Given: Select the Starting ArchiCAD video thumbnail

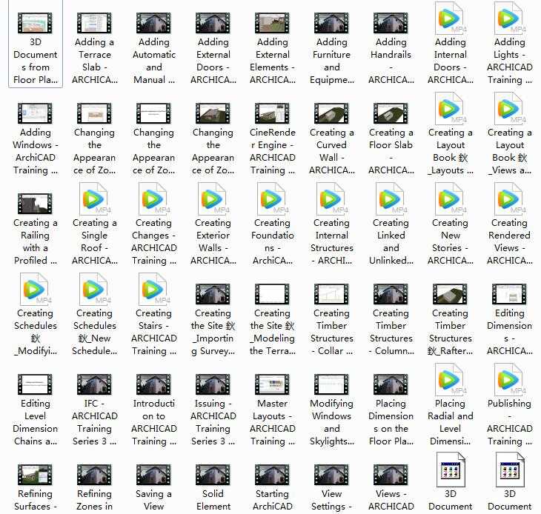Looking at the screenshot, I should [272, 475].
